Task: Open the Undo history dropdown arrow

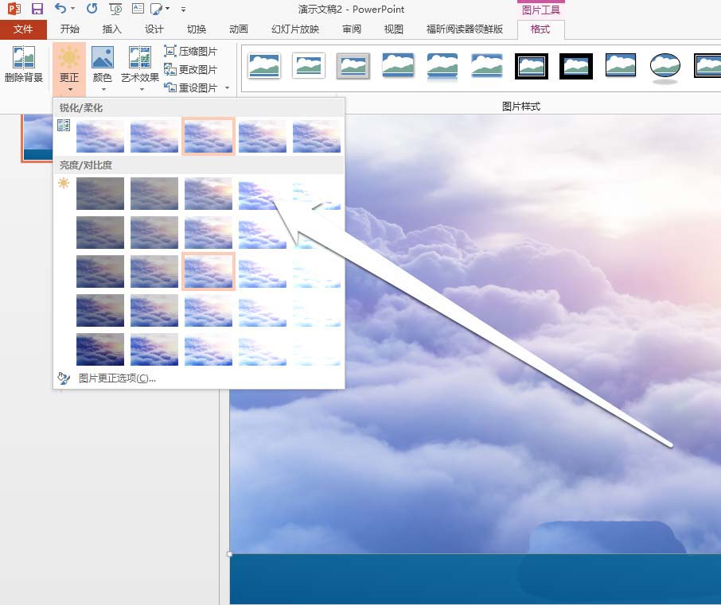Action: coord(72,9)
